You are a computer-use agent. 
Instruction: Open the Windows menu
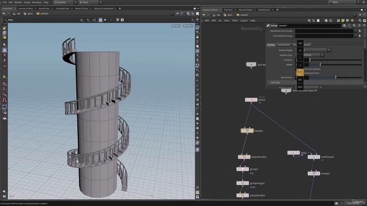37,2
